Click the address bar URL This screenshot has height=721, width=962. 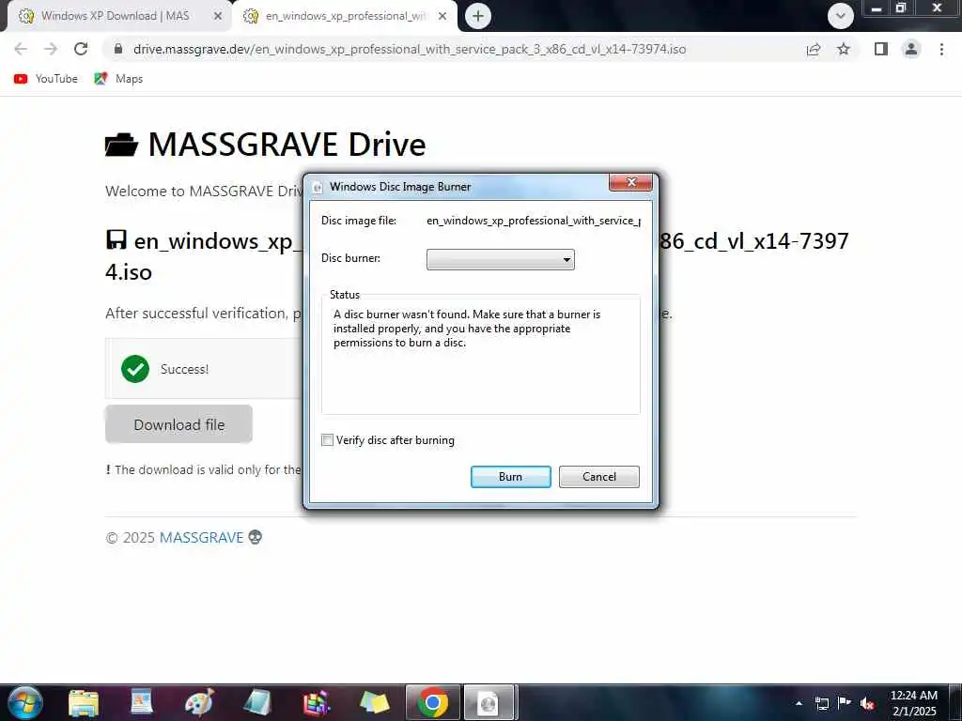(x=410, y=49)
